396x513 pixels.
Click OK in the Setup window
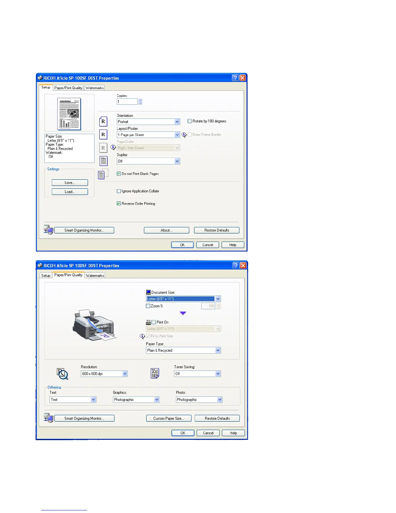click(x=182, y=245)
